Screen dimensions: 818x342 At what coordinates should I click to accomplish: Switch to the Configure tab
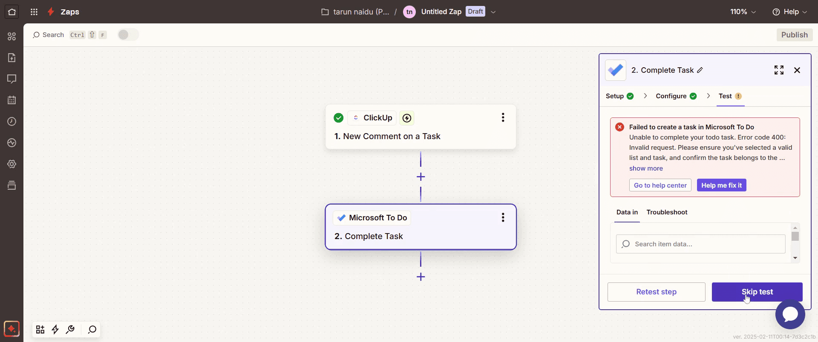(x=676, y=96)
